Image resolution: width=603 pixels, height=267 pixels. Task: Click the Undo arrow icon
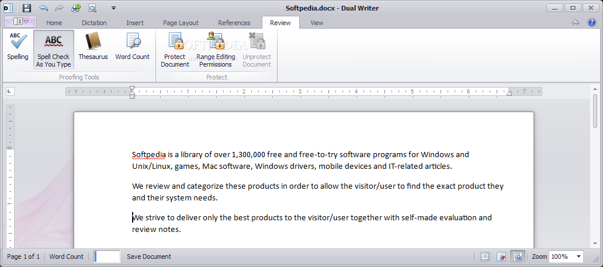pos(43,8)
